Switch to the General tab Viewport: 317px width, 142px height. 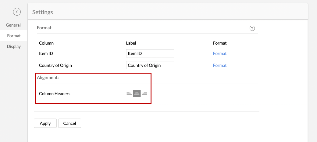click(13, 25)
